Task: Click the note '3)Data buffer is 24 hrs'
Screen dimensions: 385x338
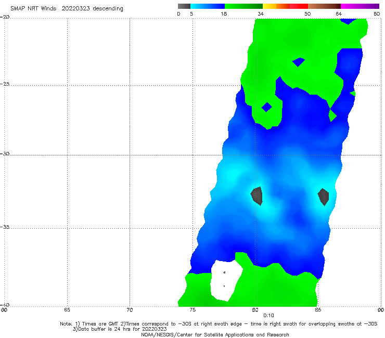Action: point(120,329)
